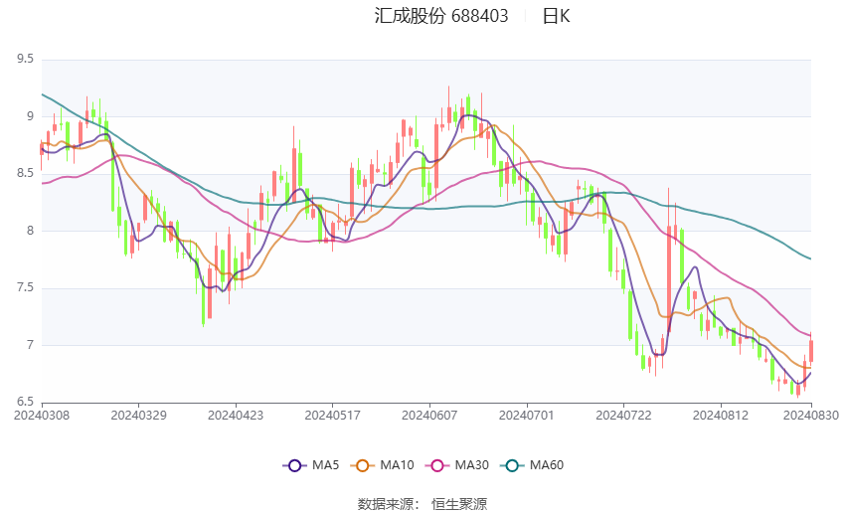This screenshot has width=845, height=514.
Task: Click the 日K label in the title
Action: (x=556, y=16)
